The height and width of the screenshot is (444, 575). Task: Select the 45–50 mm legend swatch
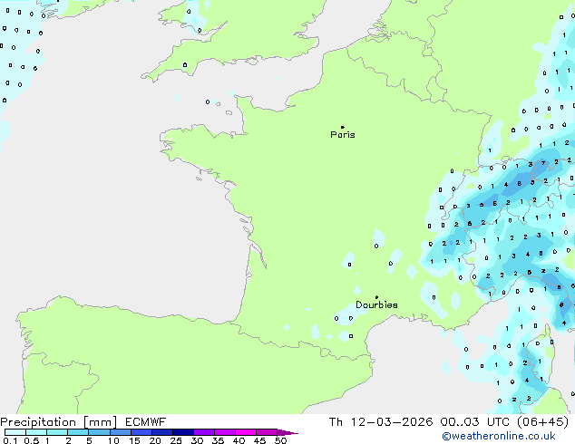tap(267, 432)
